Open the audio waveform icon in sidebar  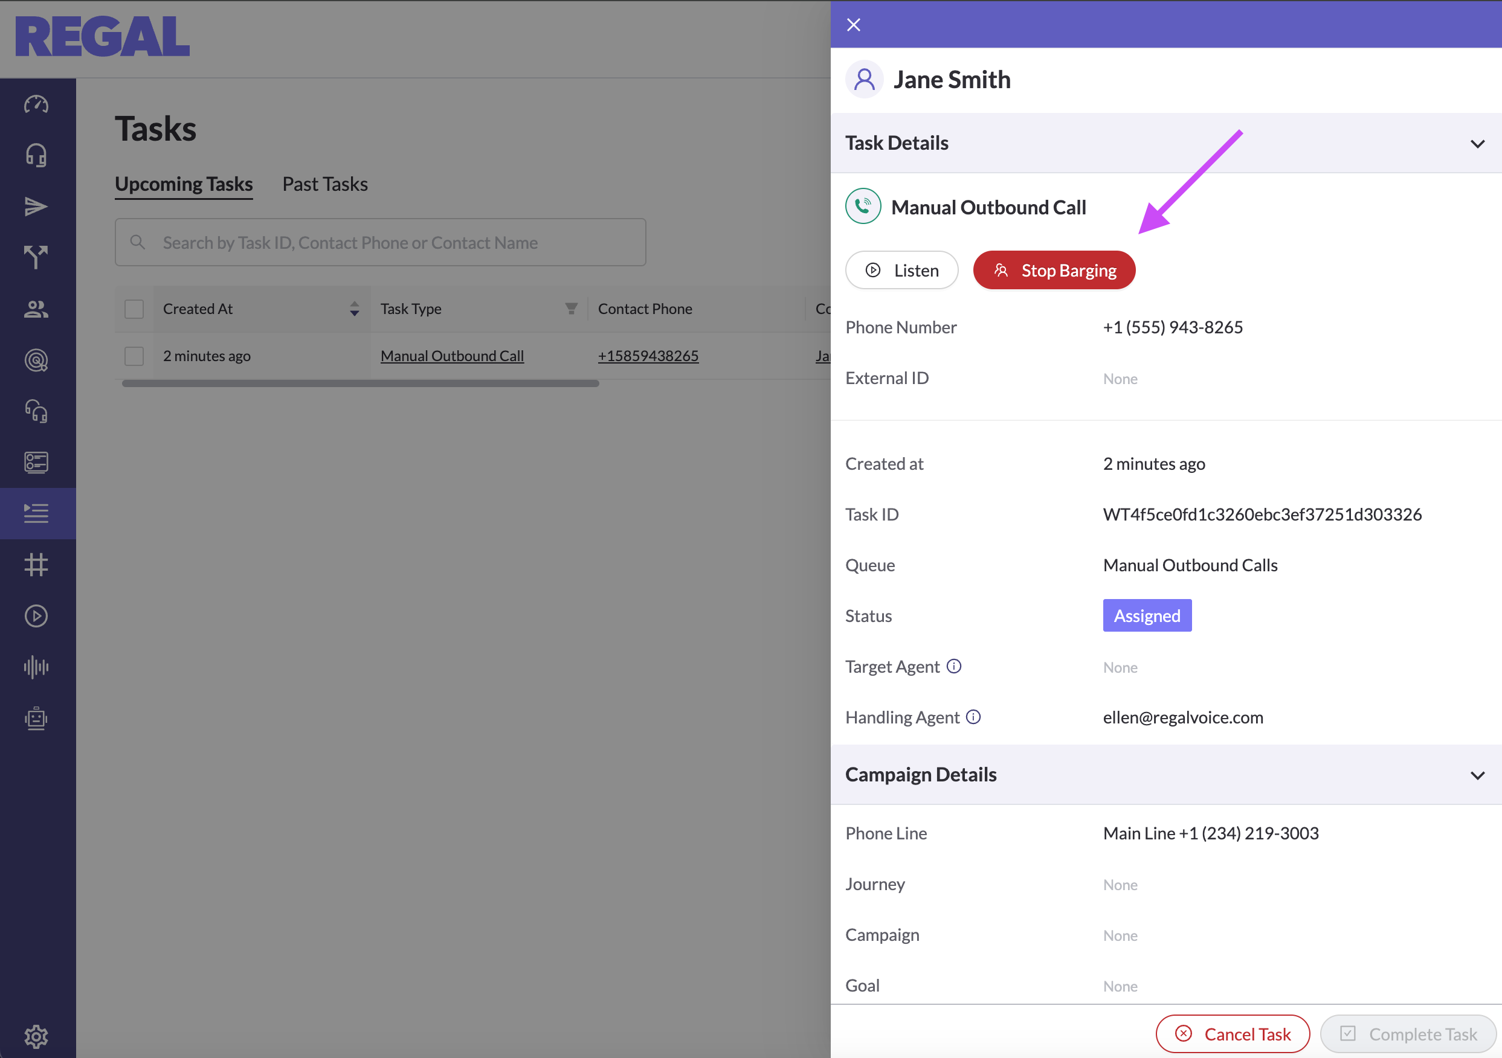tap(36, 667)
